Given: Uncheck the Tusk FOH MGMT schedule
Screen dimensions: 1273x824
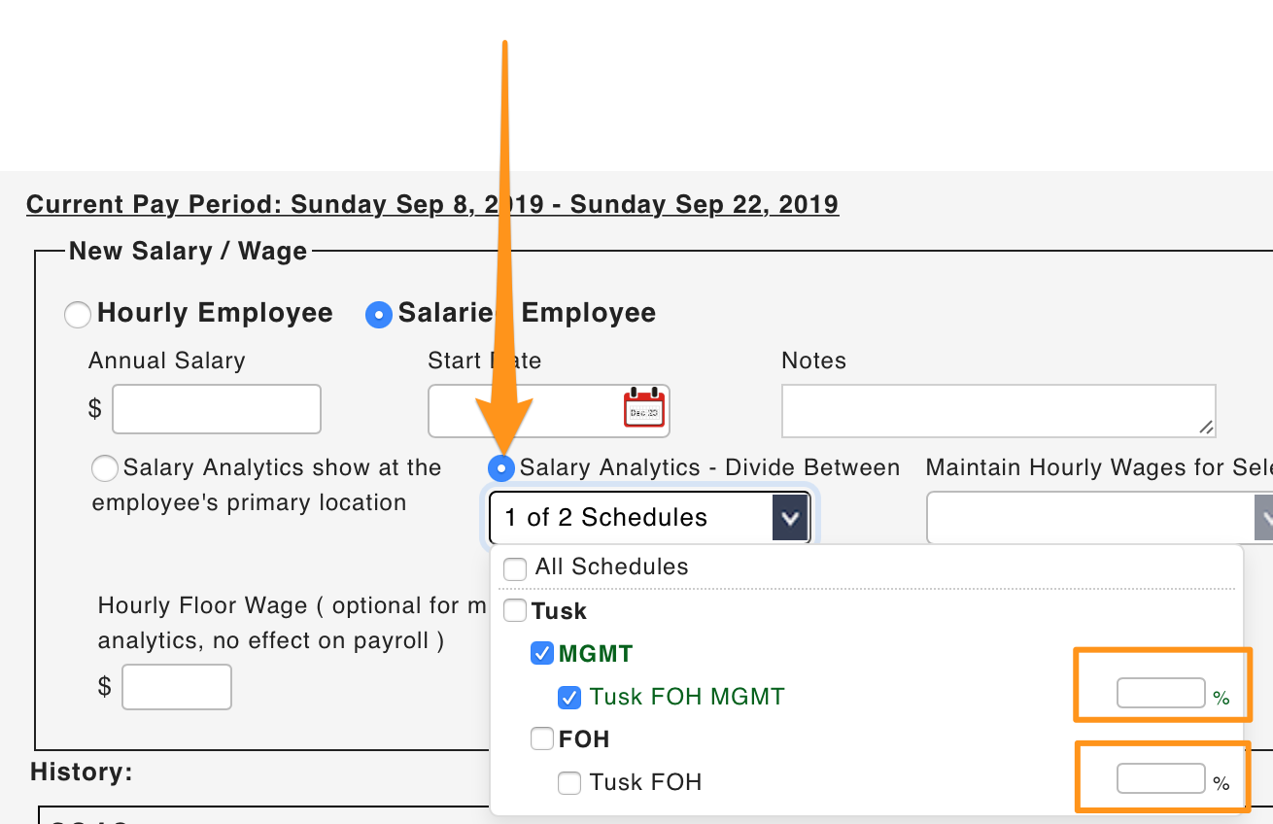Looking at the screenshot, I should coord(569,697).
